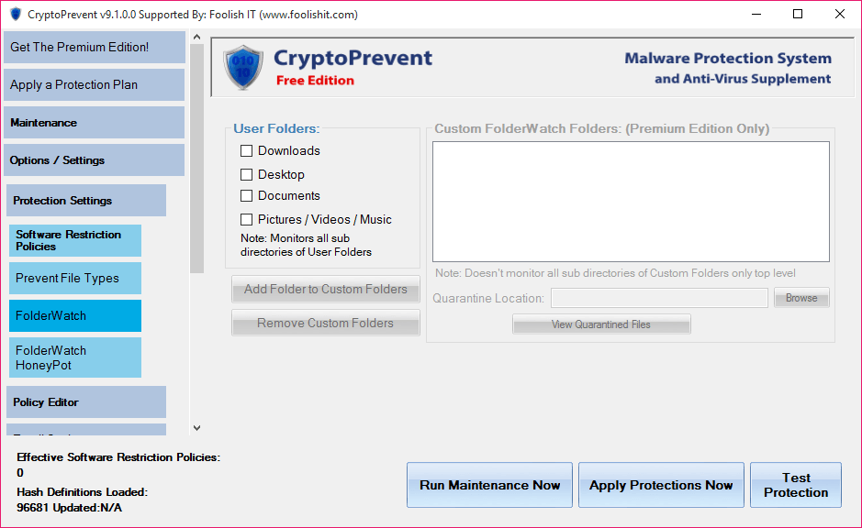
Task: Click the 'Hash Definitions Loaded:' status text
Action: point(83,491)
